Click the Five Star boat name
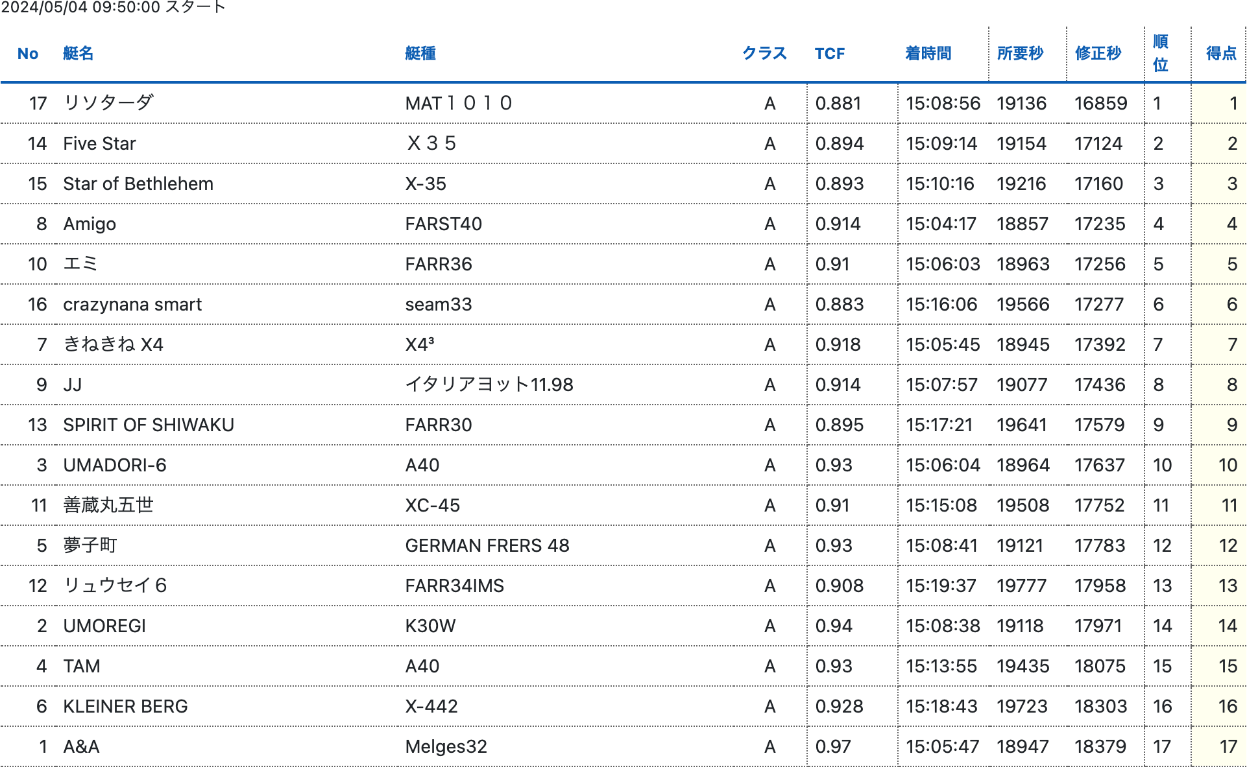1247x769 pixels. pos(99,143)
